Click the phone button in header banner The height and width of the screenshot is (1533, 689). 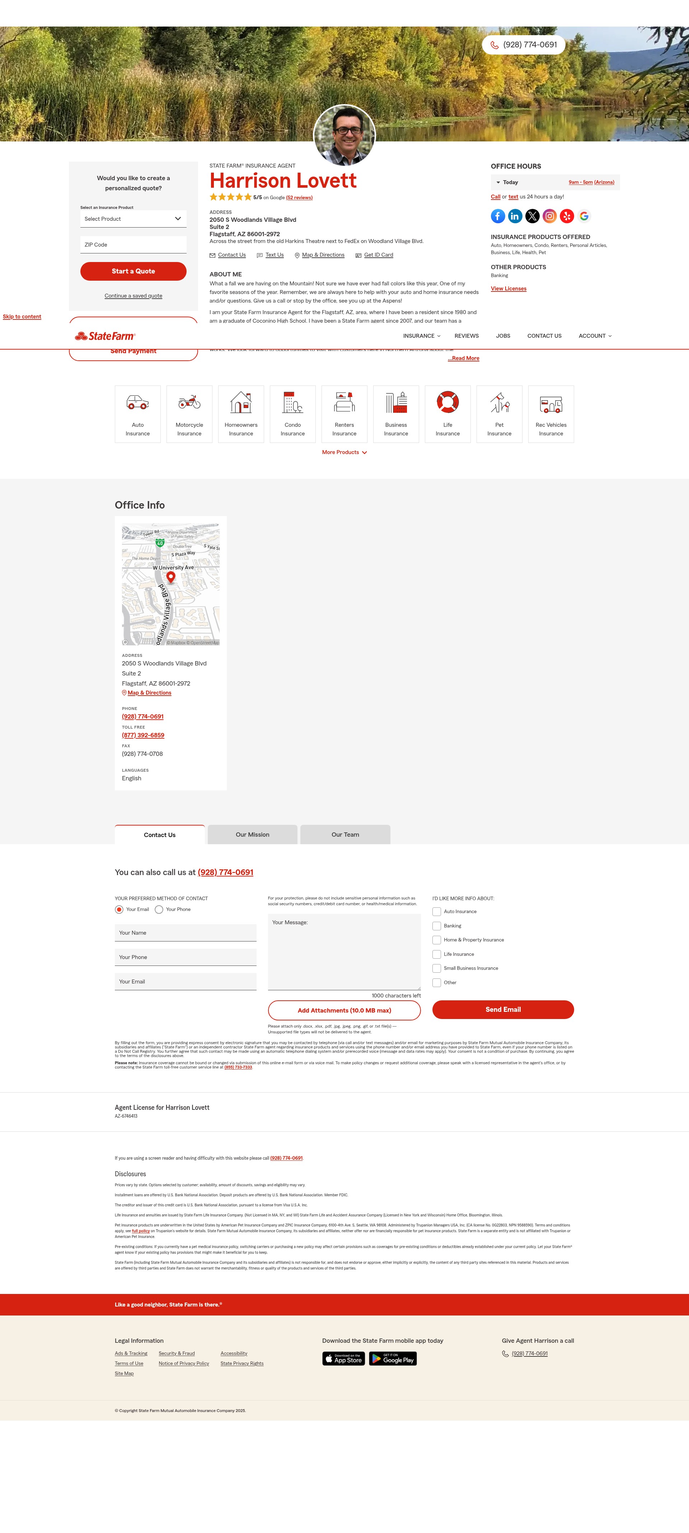pos(524,45)
